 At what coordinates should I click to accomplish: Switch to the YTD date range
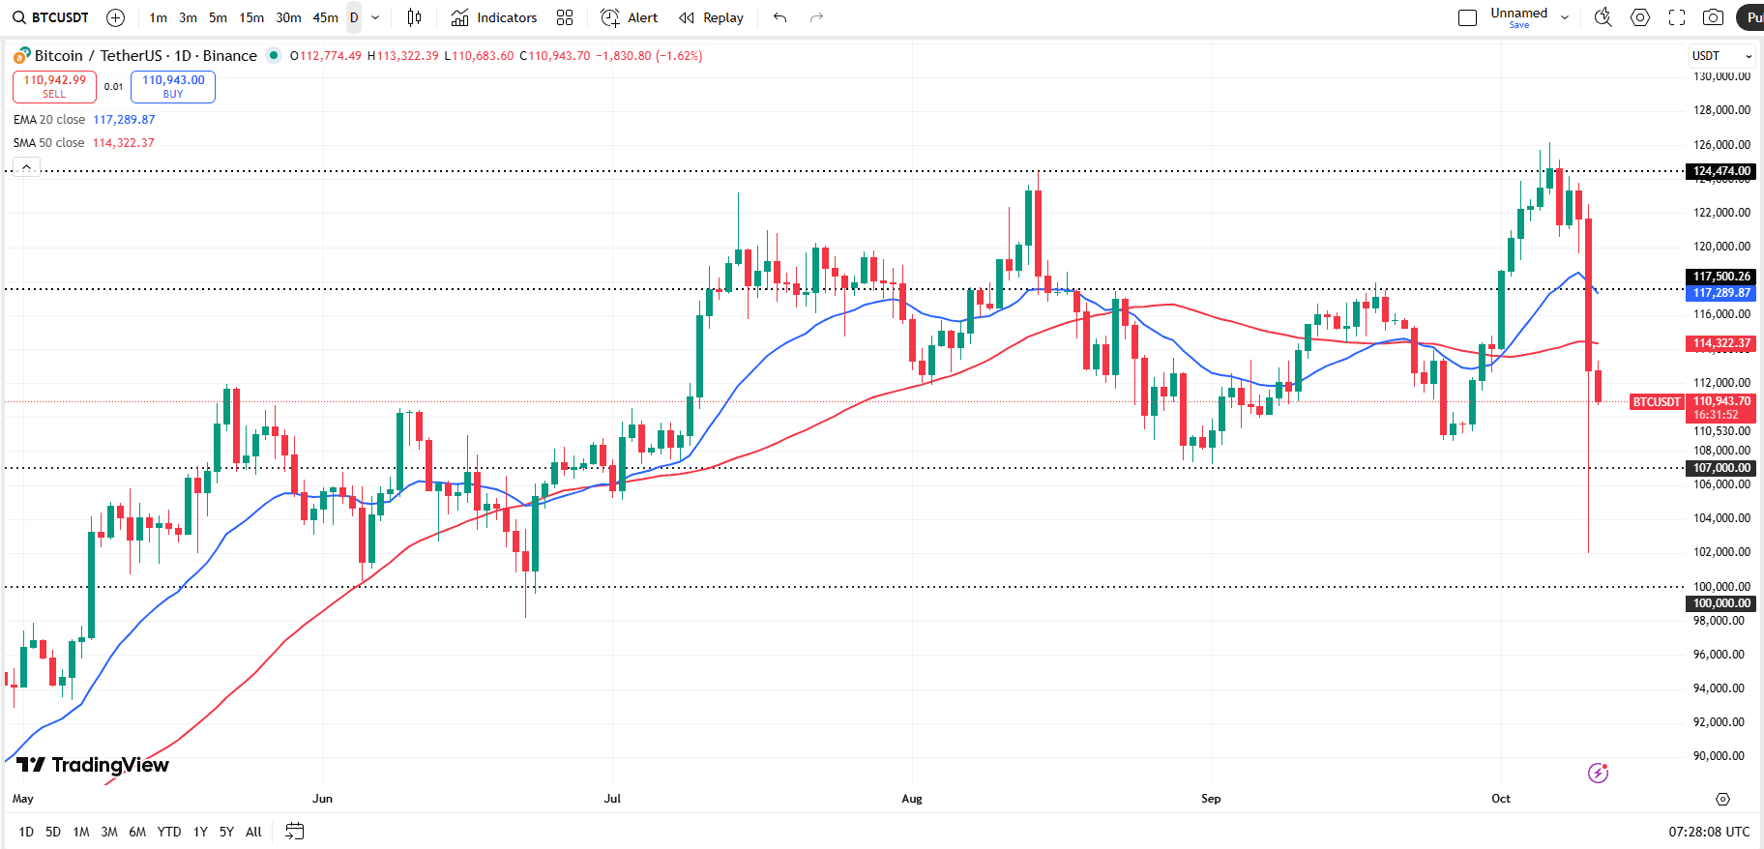169,832
